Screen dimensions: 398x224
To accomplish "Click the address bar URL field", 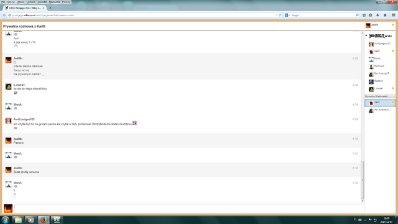I will coord(142,15).
